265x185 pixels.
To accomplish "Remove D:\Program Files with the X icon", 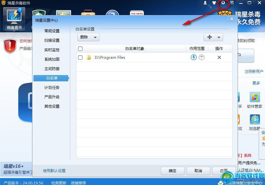I will click(x=219, y=57).
